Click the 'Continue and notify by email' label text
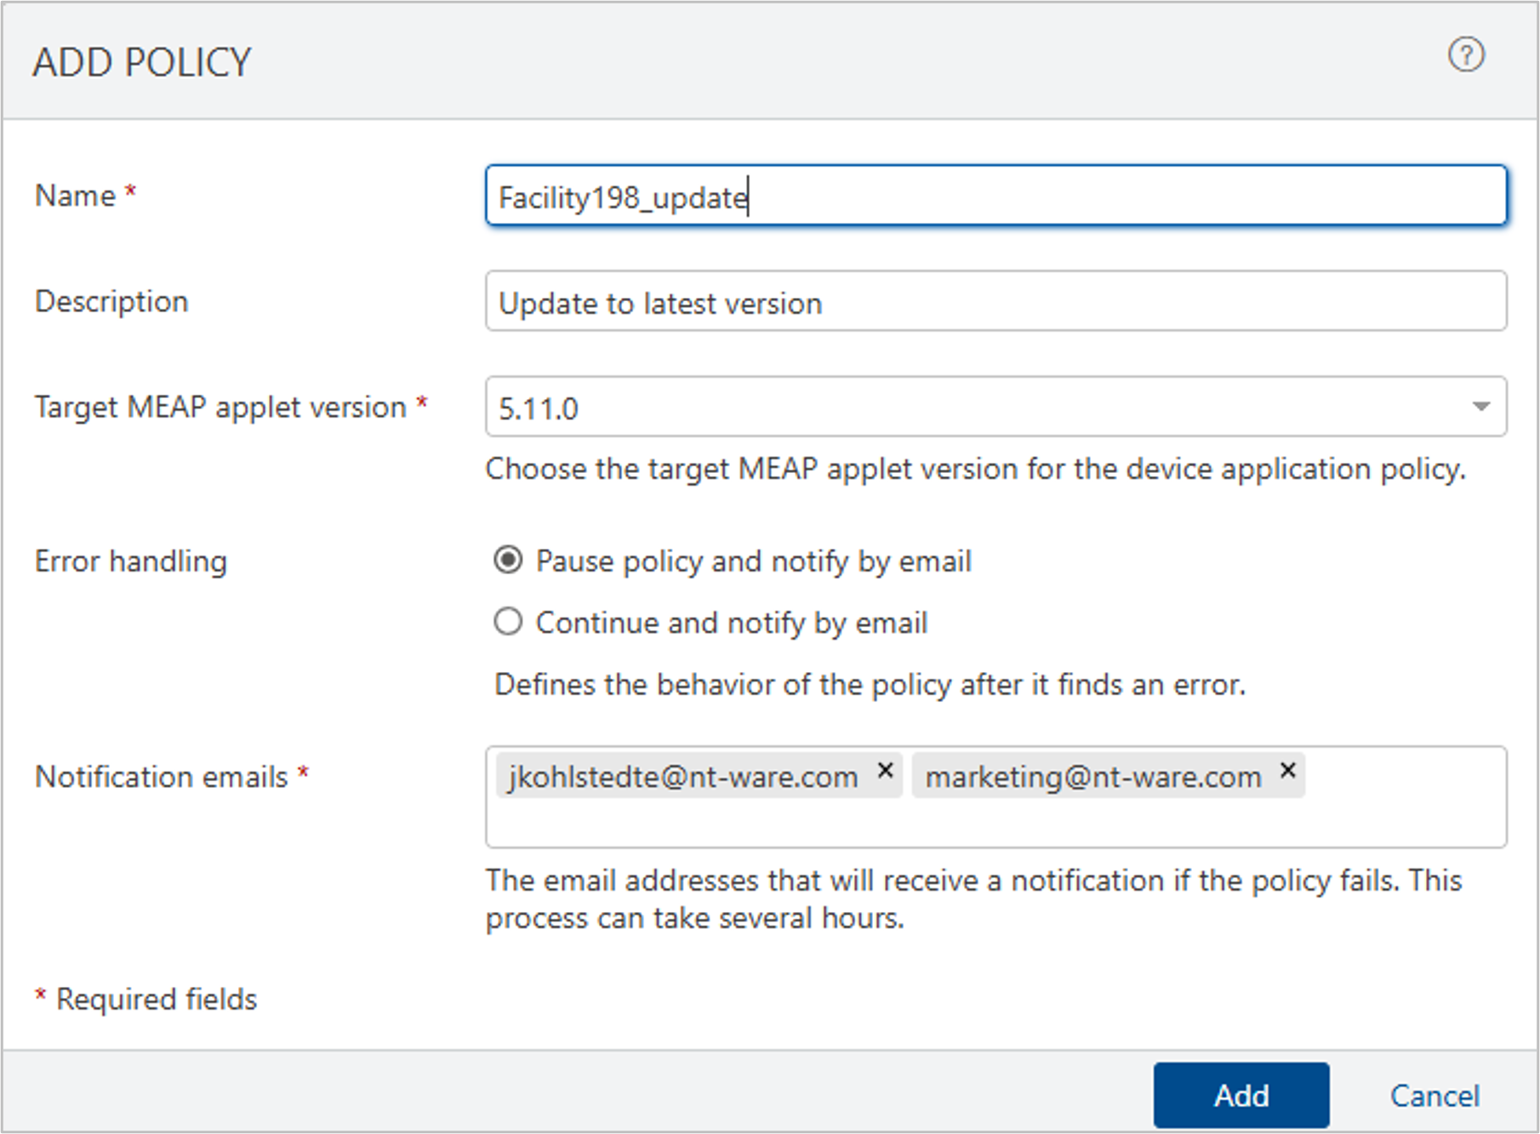Image resolution: width=1540 pixels, height=1134 pixels. tap(731, 623)
